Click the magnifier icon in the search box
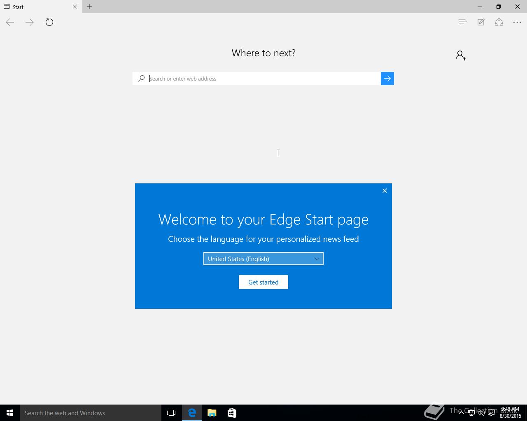The width and height of the screenshot is (527, 421). [141, 79]
